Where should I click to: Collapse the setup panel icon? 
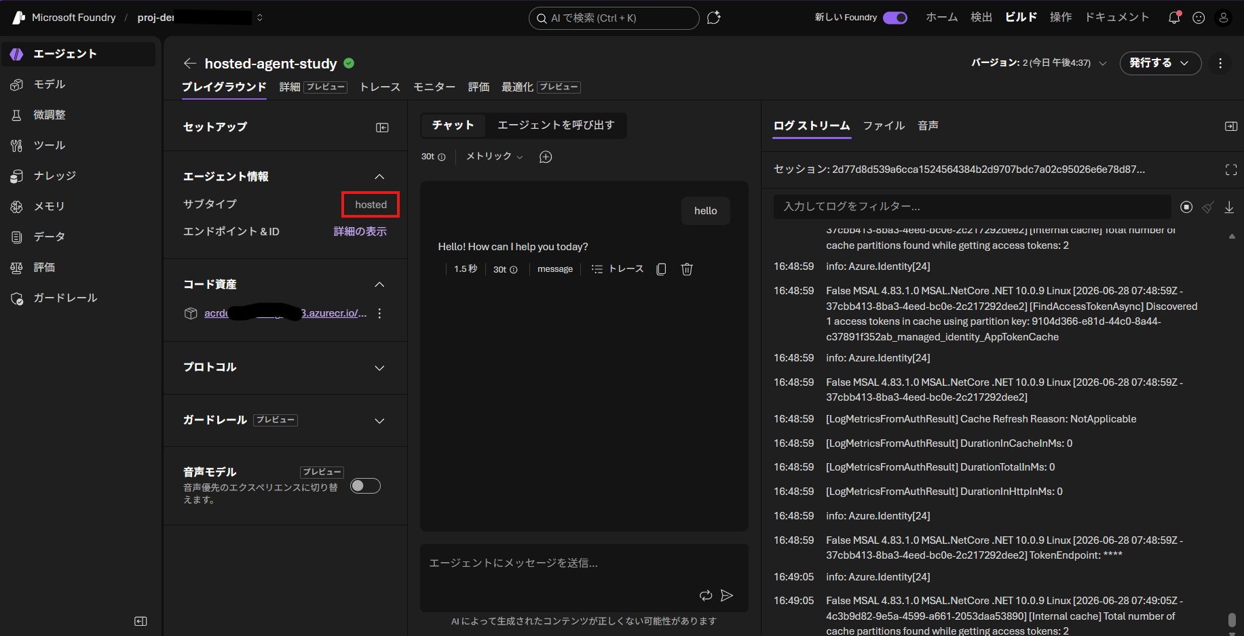click(382, 127)
